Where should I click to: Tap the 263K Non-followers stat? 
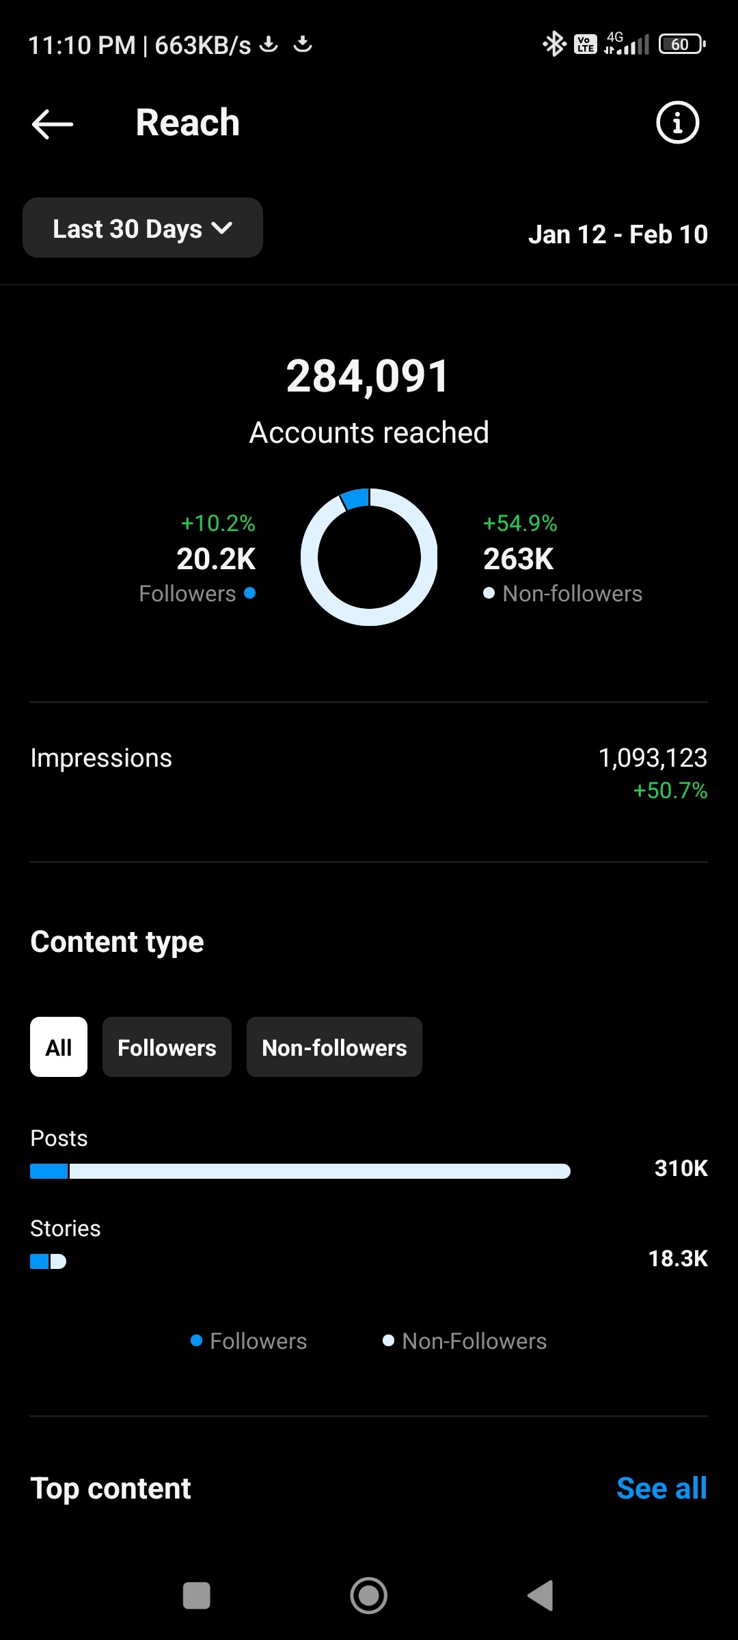pyautogui.click(x=562, y=558)
